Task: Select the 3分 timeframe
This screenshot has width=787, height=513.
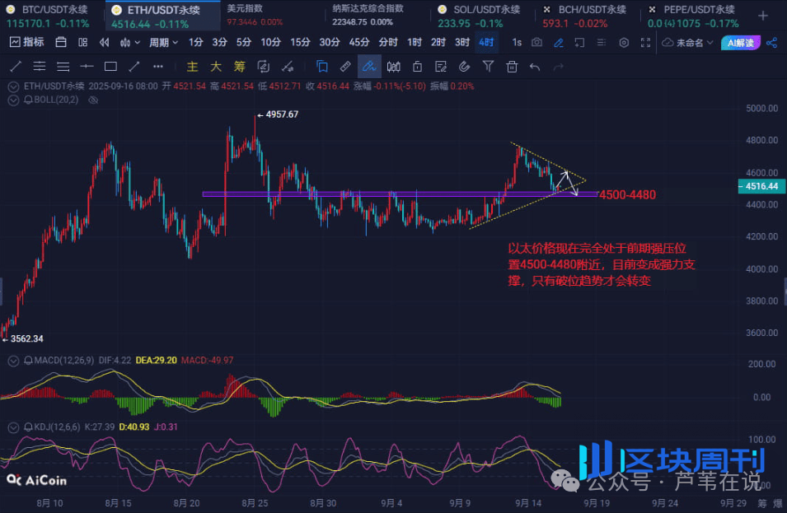Action: pos(219,43)
